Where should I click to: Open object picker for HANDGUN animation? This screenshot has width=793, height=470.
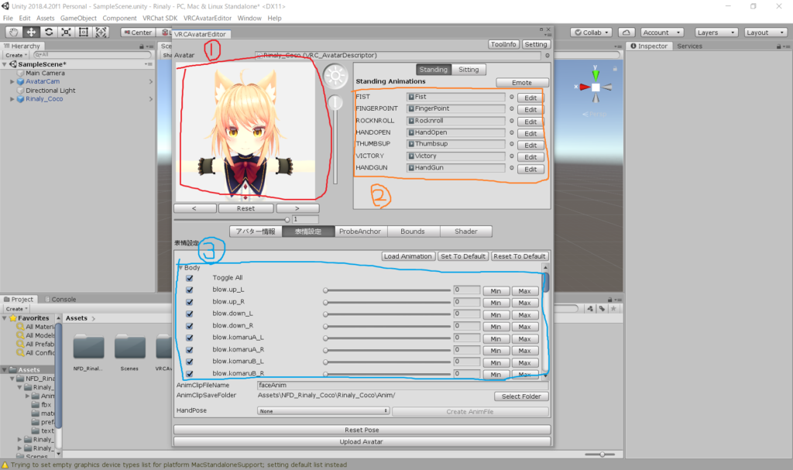pos(511,168)
